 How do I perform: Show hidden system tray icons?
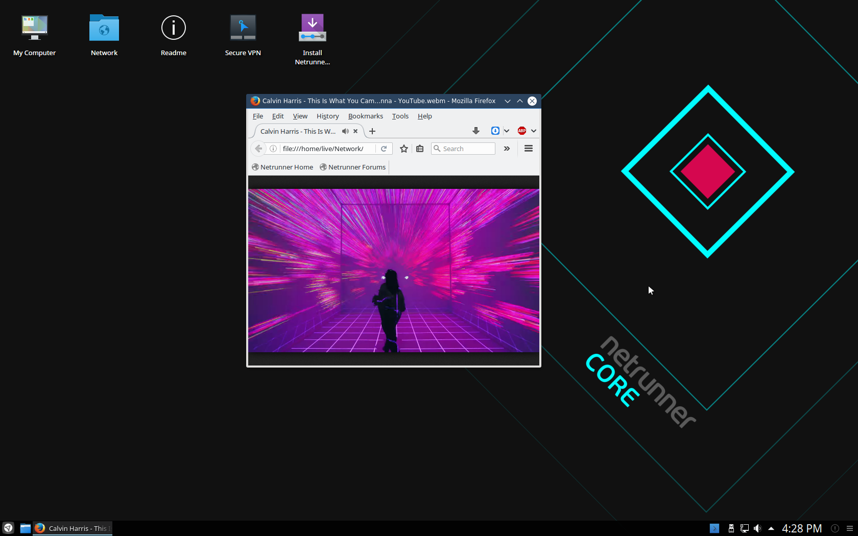pyautogui.click(x=771, y=528)
